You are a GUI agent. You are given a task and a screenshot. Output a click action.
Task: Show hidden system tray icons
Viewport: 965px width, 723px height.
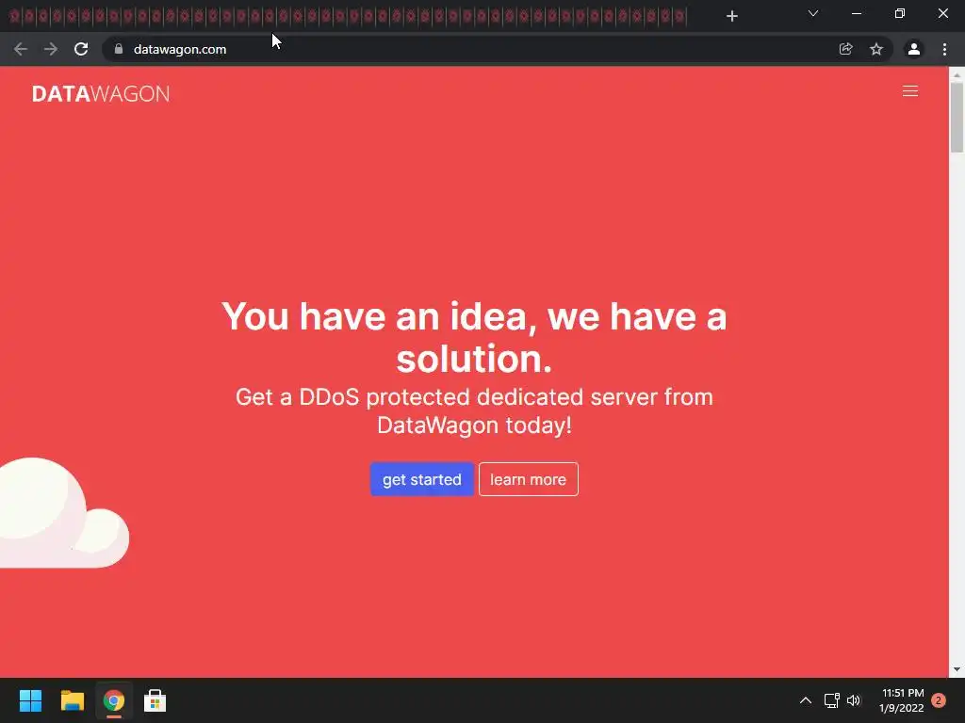pyautogui.click(x=805, y=700)
